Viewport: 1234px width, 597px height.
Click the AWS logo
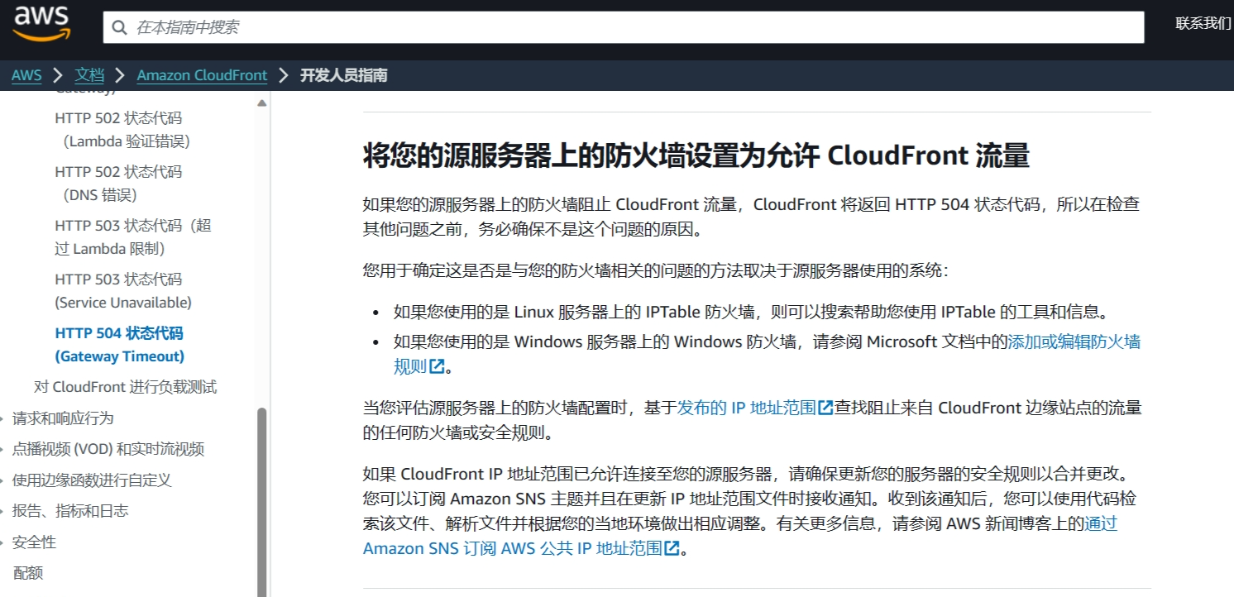point(41,24)
